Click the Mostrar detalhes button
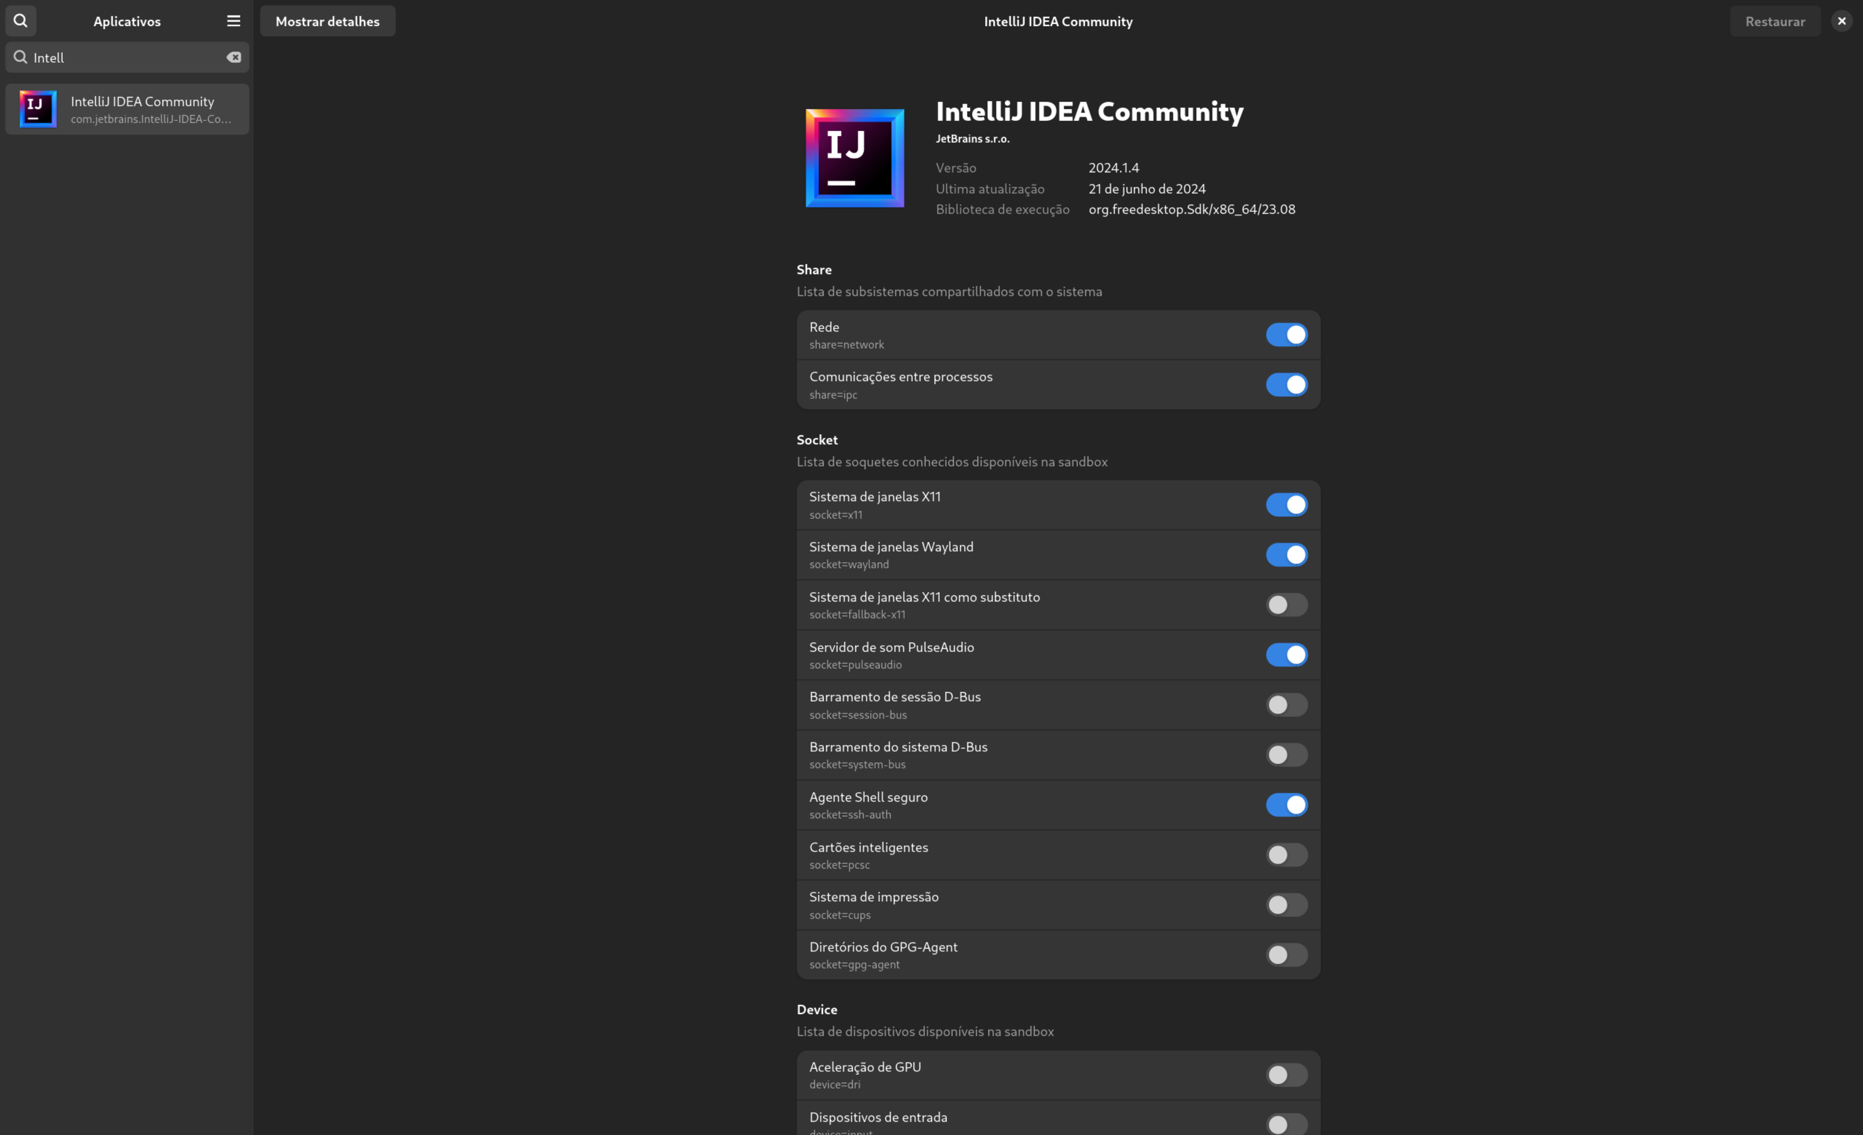This screenshot has width=1863, height=1135. pyautogui.click(x=327, y=21)
